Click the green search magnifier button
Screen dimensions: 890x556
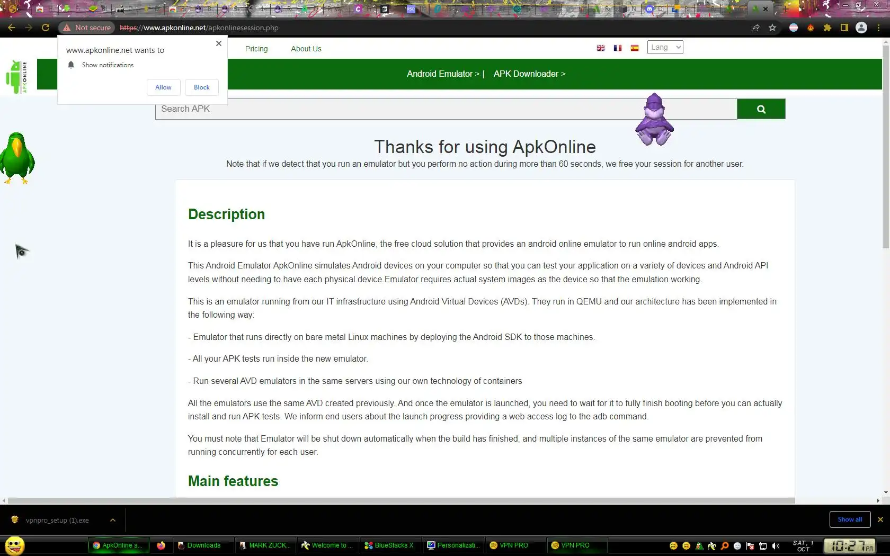coord(761,109)
